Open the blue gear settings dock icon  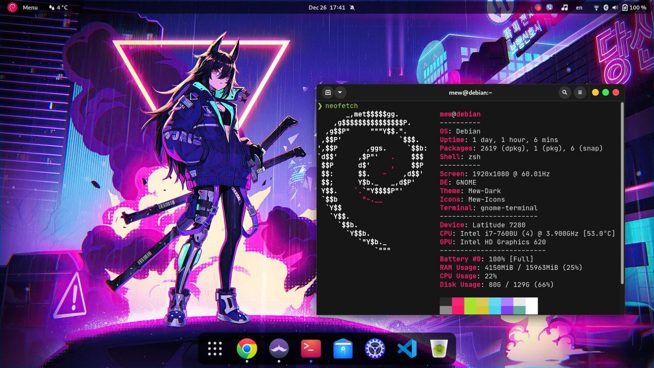tap(375, 349)
